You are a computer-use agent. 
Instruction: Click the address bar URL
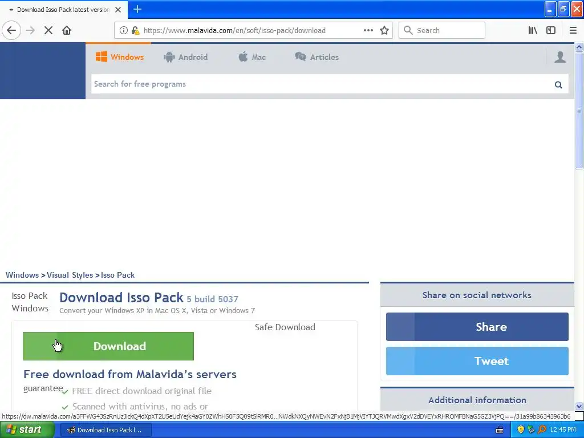234,31
